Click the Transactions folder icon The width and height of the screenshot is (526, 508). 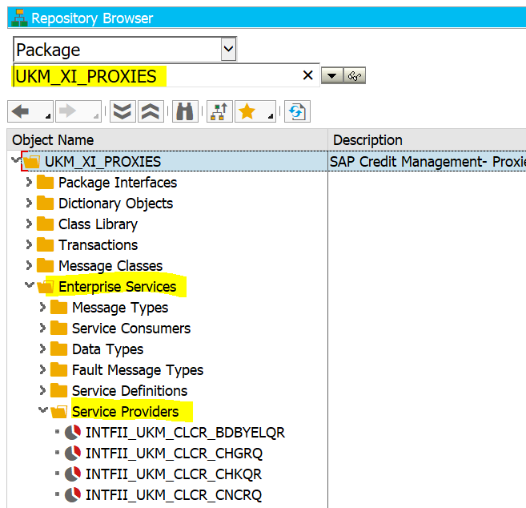coord(46,244)
